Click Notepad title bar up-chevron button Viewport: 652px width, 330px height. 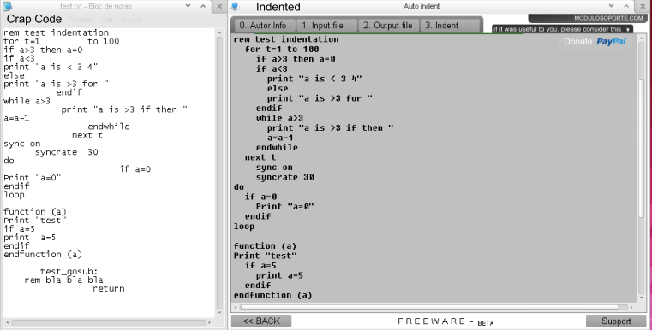tap(203, 6)
